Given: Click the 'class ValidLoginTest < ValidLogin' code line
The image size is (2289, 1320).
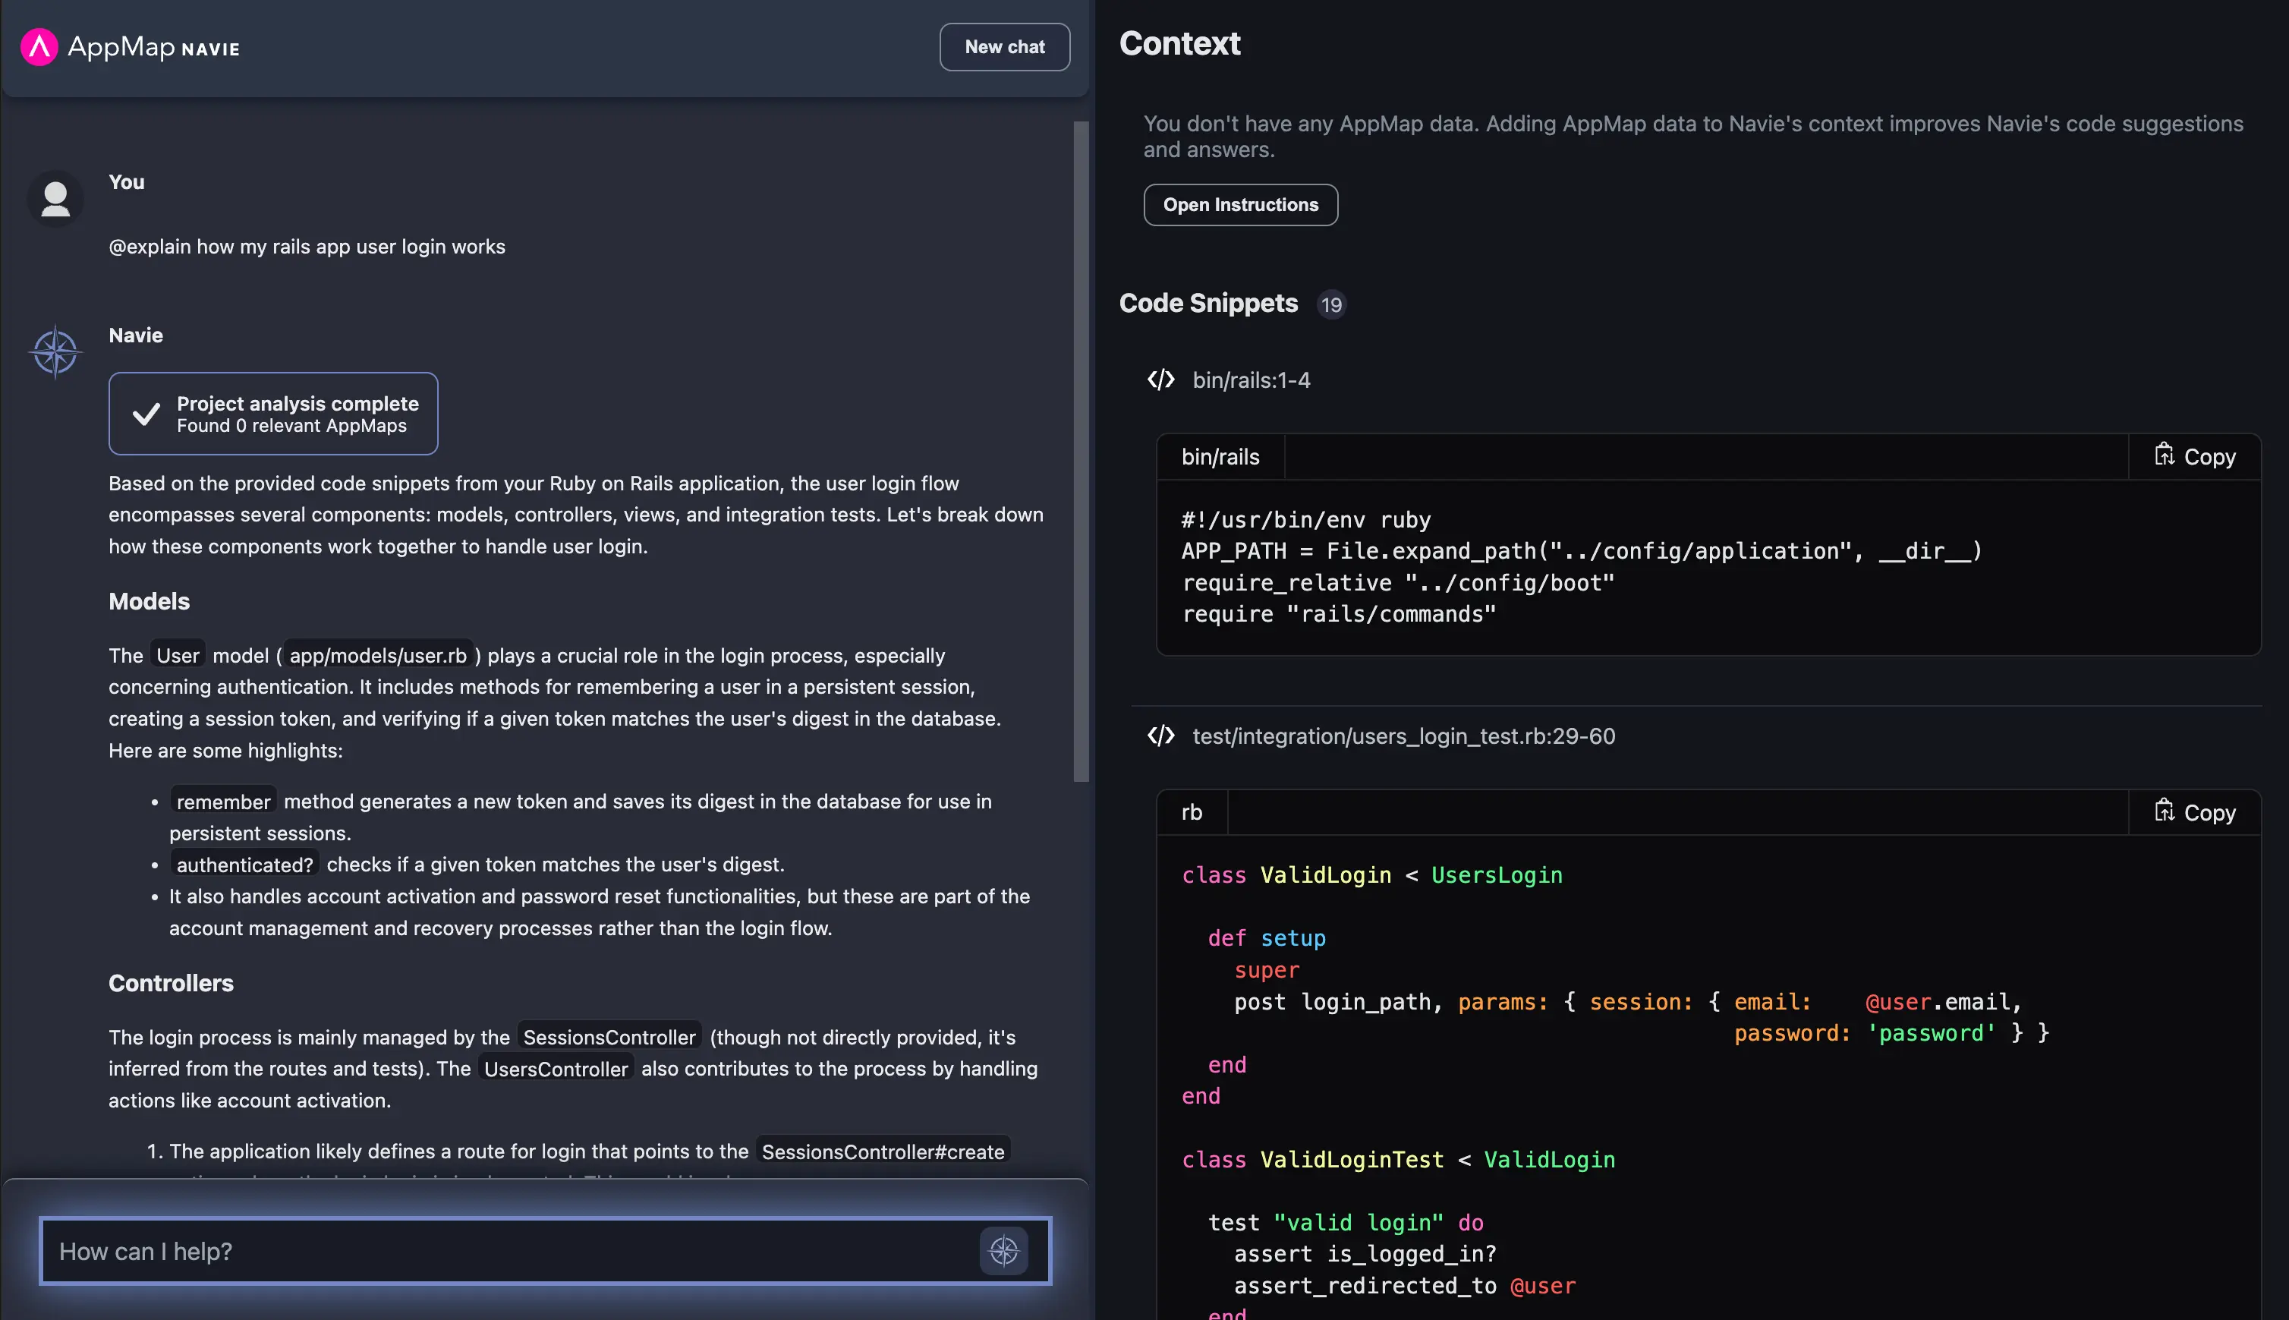Looking at the screenshot, I should click(1397, 1160).
